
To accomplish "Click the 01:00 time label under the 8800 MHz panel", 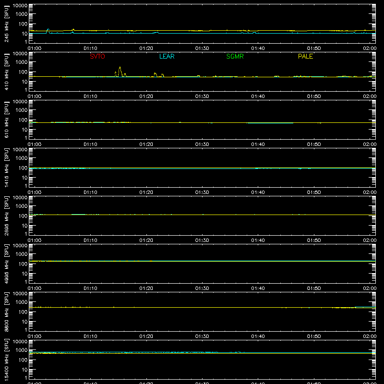I will tap(35, 336).
